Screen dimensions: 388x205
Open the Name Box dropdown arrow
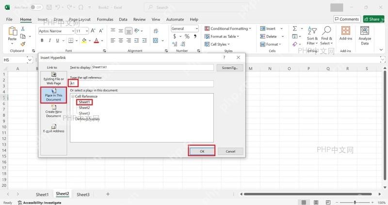[x=30, y=60]
